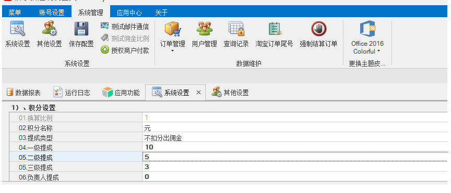This screenshot has width=451, height=193.
Task: Expand the 订单管理 dropdown arrow
Action: click(173, 51)
